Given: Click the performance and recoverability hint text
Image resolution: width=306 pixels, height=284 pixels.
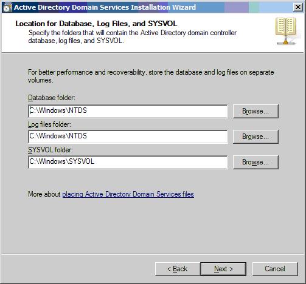Looking at the screenshot, I should [151, 76].
